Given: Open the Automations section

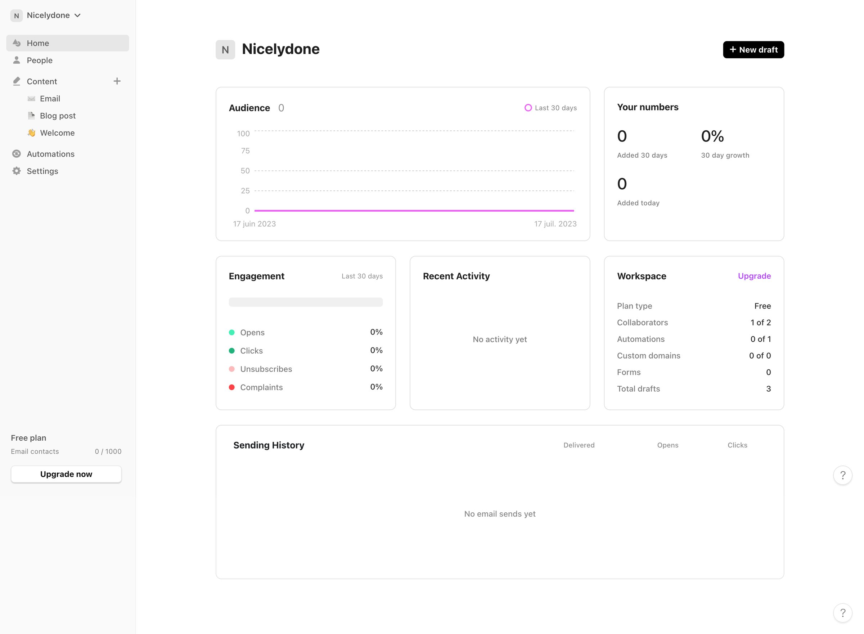Looking at the screenshot, I should click(68, 154).
